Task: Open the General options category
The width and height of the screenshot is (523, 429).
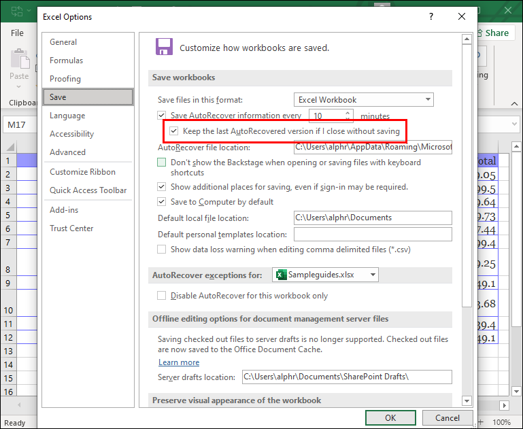Action: pyautogui.click(x=88, y=42)
